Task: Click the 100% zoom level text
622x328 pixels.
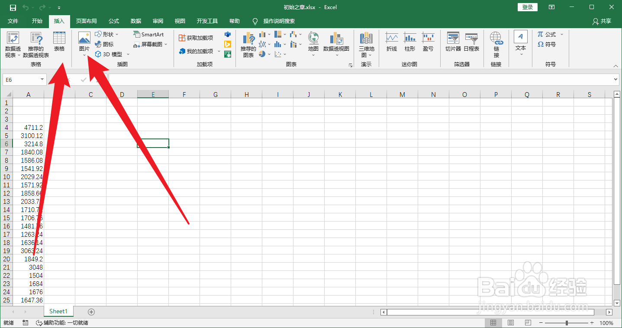Action: [x=606, y=323]
